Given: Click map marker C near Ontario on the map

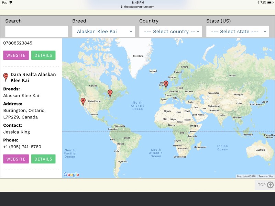Looking at the screenshot, I should pos(110,93).
